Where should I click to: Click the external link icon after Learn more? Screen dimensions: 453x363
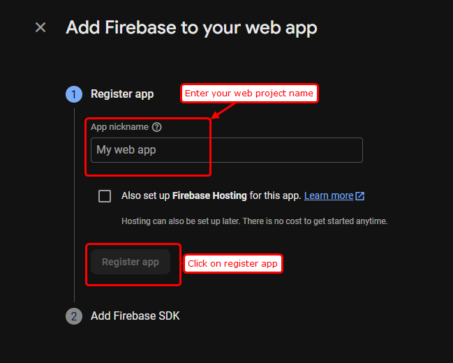[360, 196]
